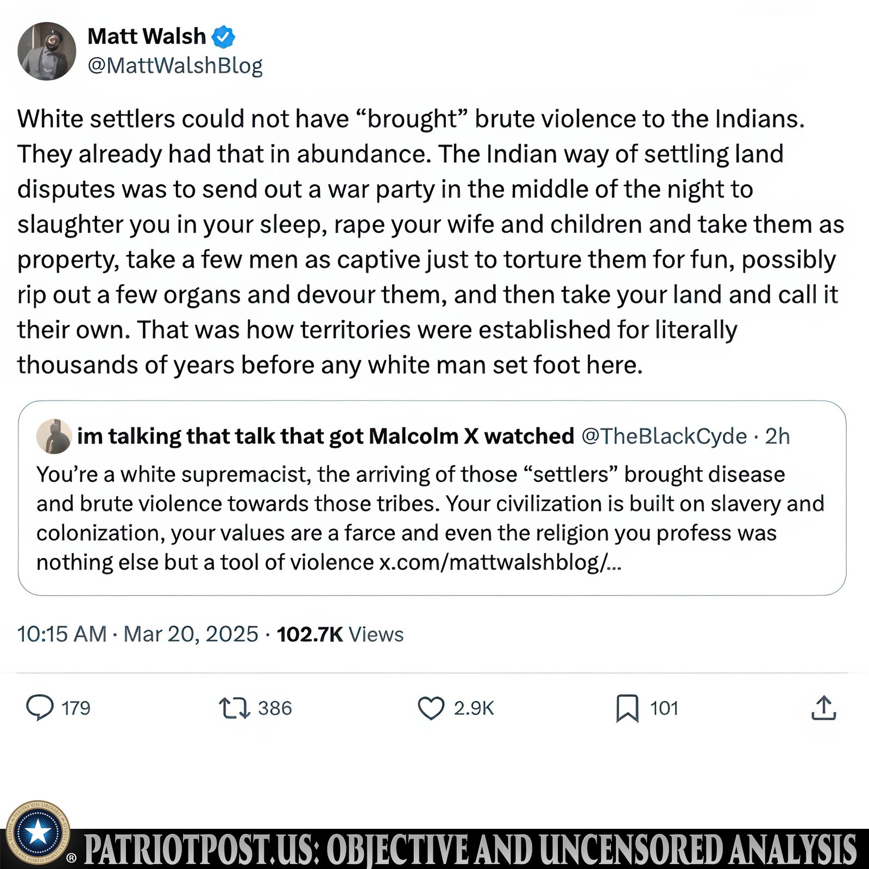
Task: Like the post with heart icon
Action: [x=431, y=708]
